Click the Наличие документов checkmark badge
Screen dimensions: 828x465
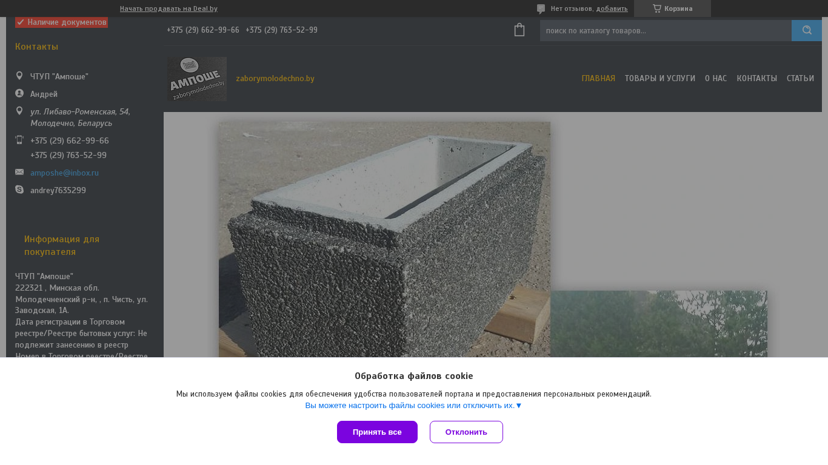(x=61, y=22)
